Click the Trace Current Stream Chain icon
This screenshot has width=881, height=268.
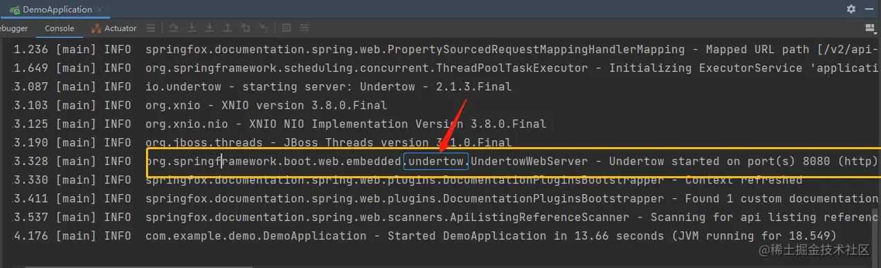[x=305, y=28]
